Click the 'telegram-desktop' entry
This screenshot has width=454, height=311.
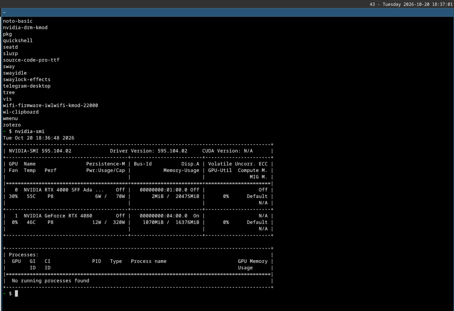pyautogui.click(x=27, y=86)
